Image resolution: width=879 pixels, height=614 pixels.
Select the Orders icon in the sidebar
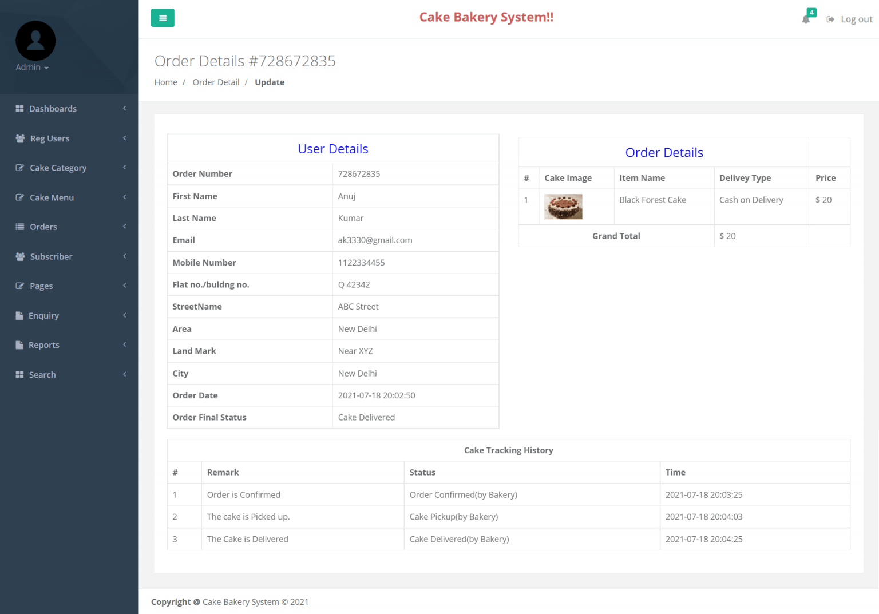[x=19, y=227]
